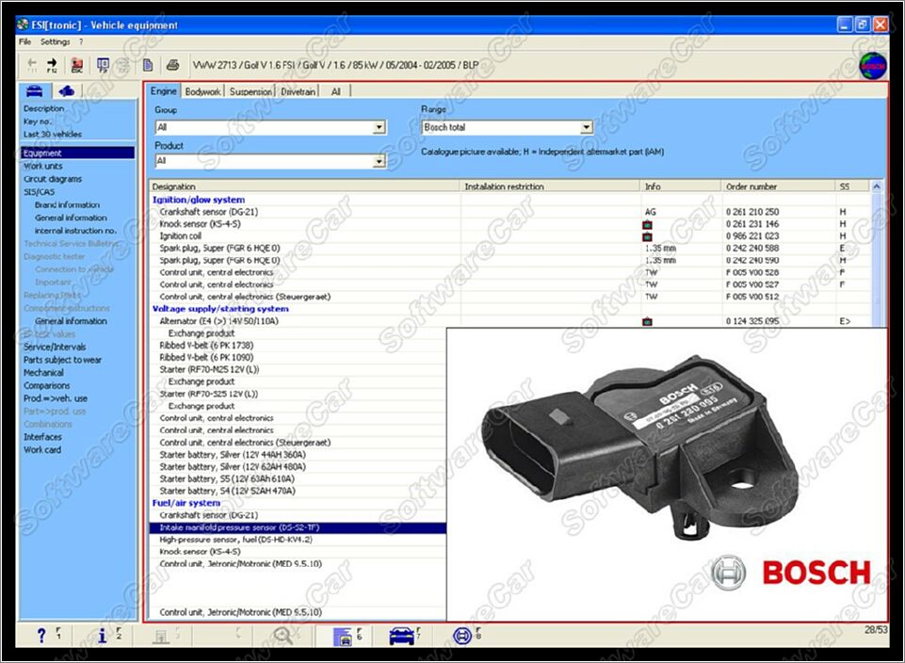The image size is (905, 663).
Task: Switch to the Bodywork tab
Action: [202, 91]
